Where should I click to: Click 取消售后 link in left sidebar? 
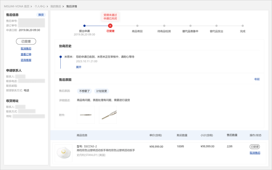pos(26,49)
